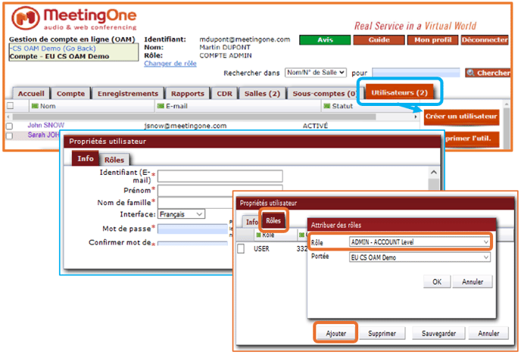Screen dimensions: 521x355
Task: Click the Identifiant (E-mail) input field
Action: [220, 176]
